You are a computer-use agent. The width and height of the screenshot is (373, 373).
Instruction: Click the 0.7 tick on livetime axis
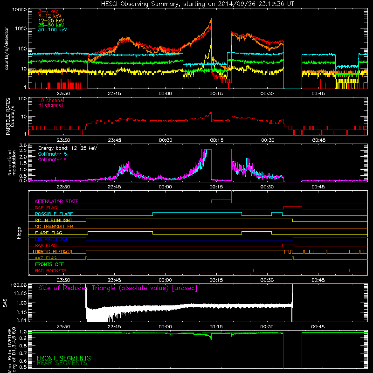pyautogui.click(x=23, y=353)
